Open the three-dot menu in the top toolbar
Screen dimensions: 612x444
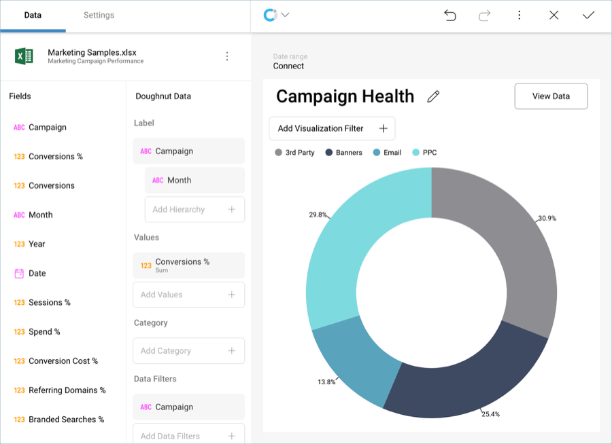519,14
